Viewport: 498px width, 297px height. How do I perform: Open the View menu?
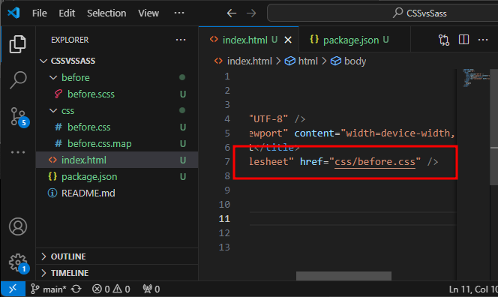pos(148,13)
